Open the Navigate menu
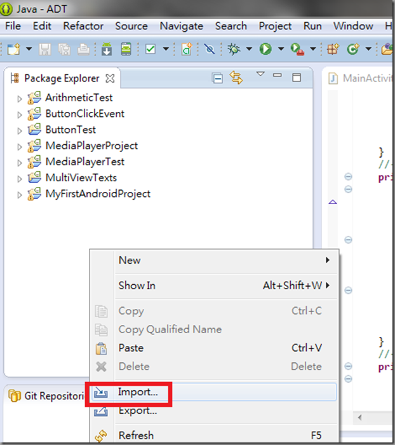Viewport: 395px width, 445px height. coord(182,26)
